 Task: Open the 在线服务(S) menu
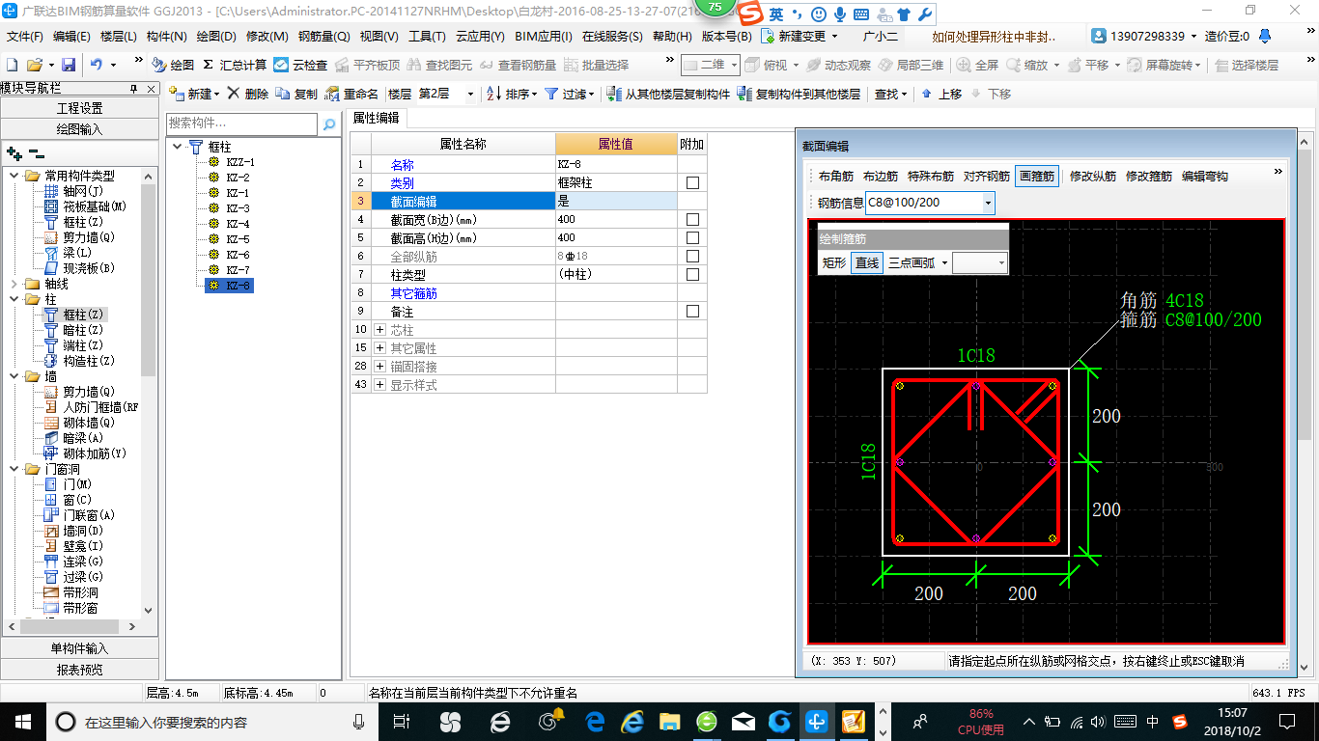612,37
